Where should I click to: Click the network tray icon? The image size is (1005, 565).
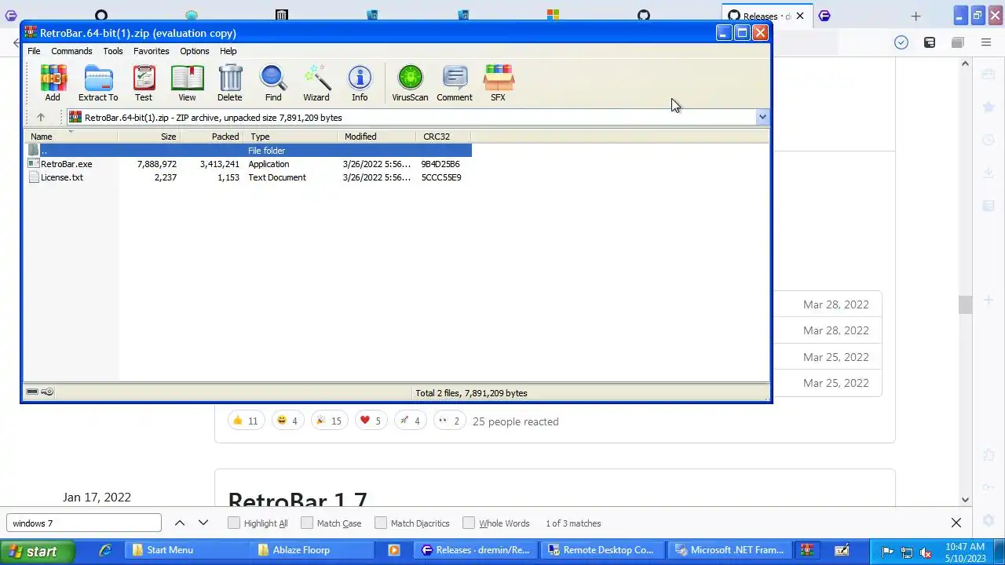click(x=907, y=552)
